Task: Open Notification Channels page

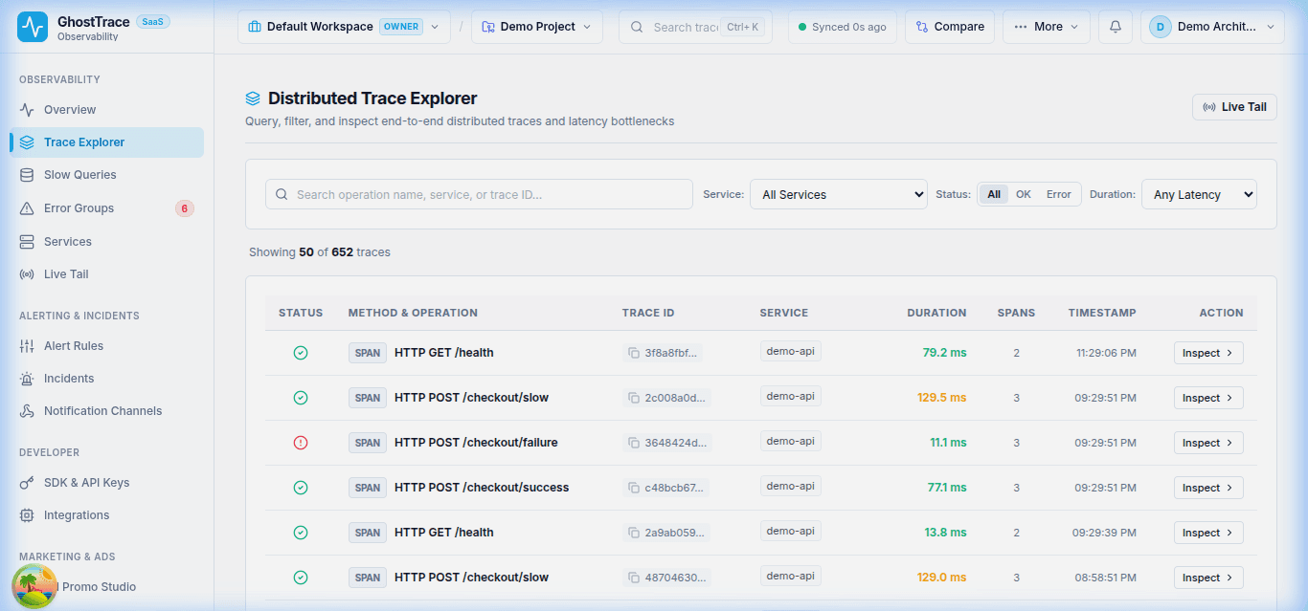Action: pyautogui.click(x=107, y=411)
